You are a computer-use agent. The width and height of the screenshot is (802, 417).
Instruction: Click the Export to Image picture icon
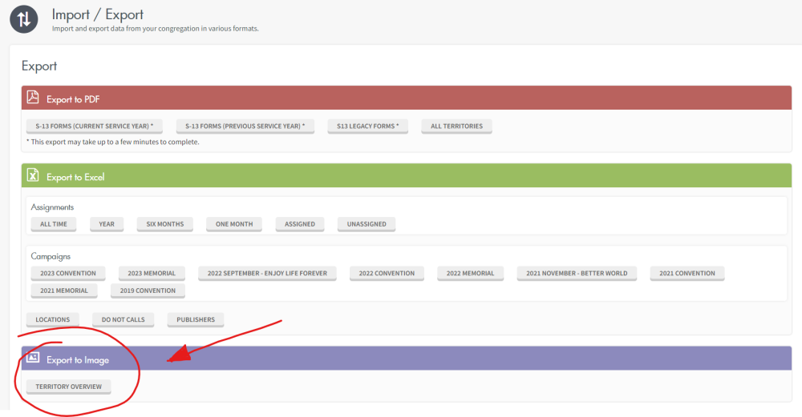click(33, 359)
